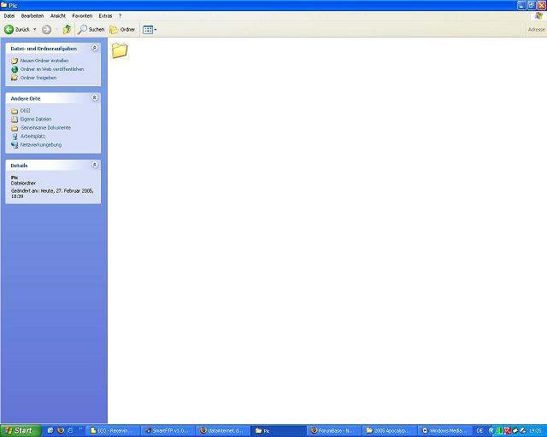Click Ordner im Web veröffentlichen link
Image resolution: width=547 pixels, height=437 pixels.
(52, 69)
